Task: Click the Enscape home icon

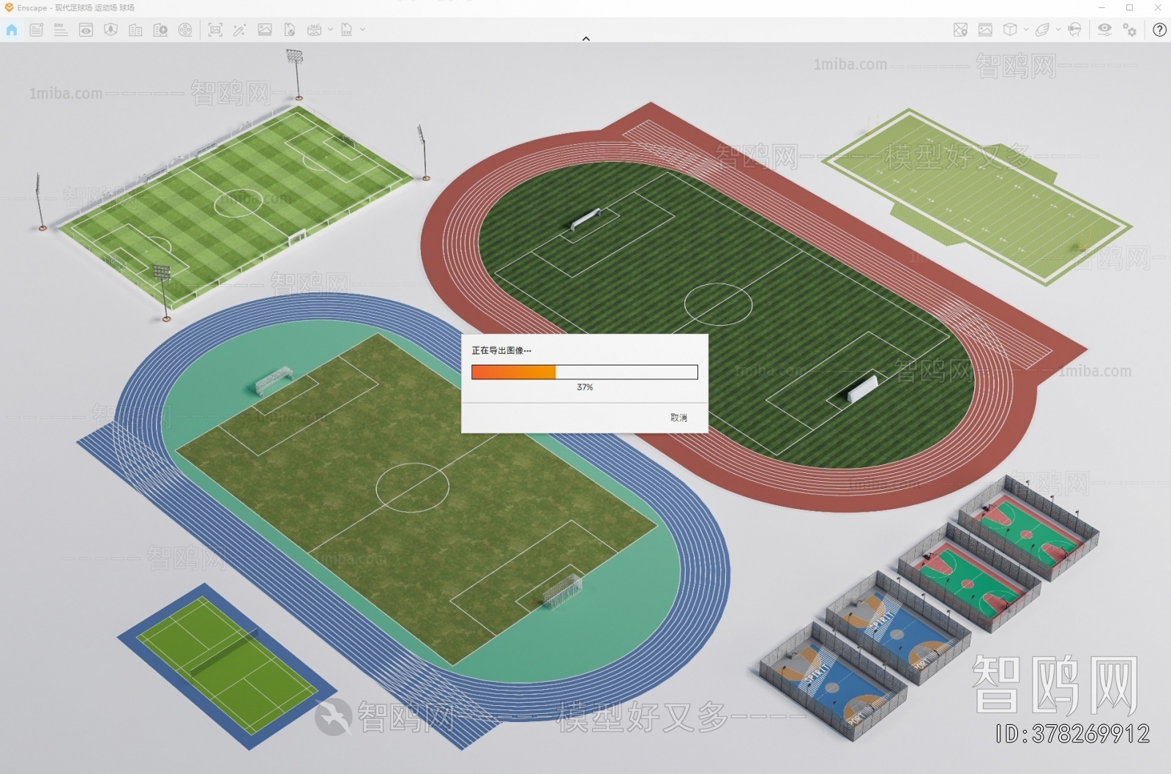Action: 12,29
